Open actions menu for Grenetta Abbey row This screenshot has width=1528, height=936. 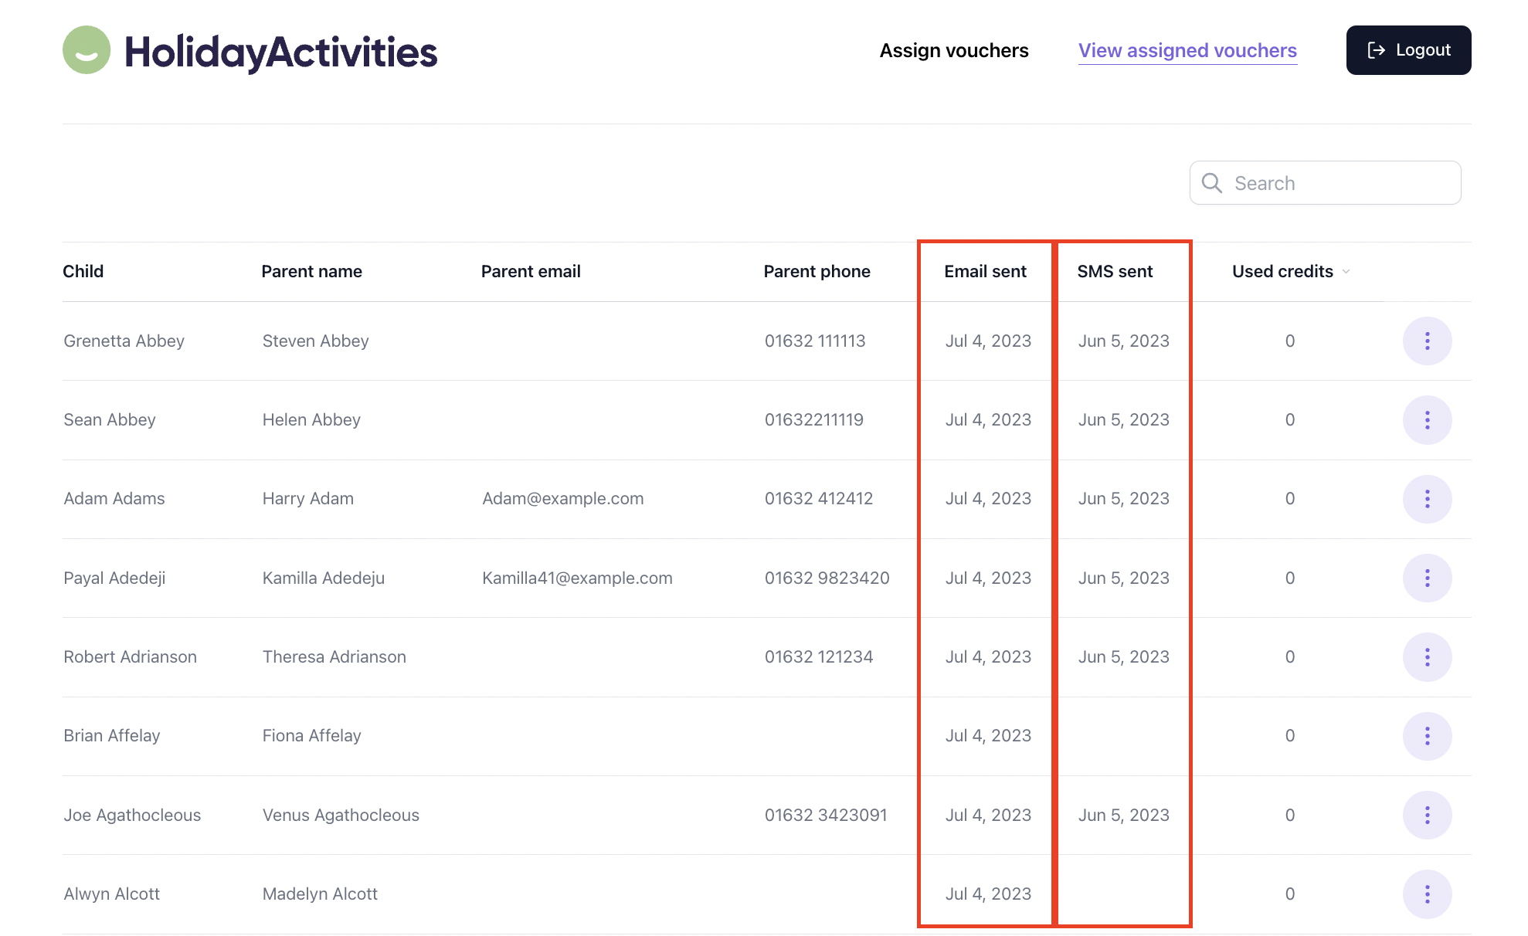pyautogui.click(x=1426, y=341)
